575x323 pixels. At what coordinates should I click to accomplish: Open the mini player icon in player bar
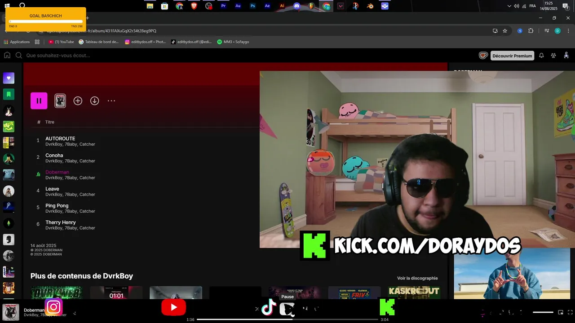561,312
